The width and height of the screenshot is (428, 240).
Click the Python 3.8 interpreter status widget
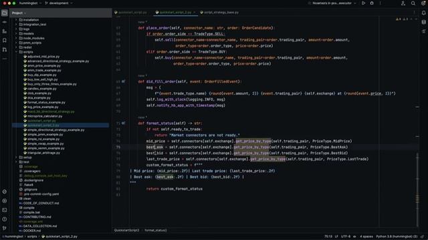coord(397,237)
